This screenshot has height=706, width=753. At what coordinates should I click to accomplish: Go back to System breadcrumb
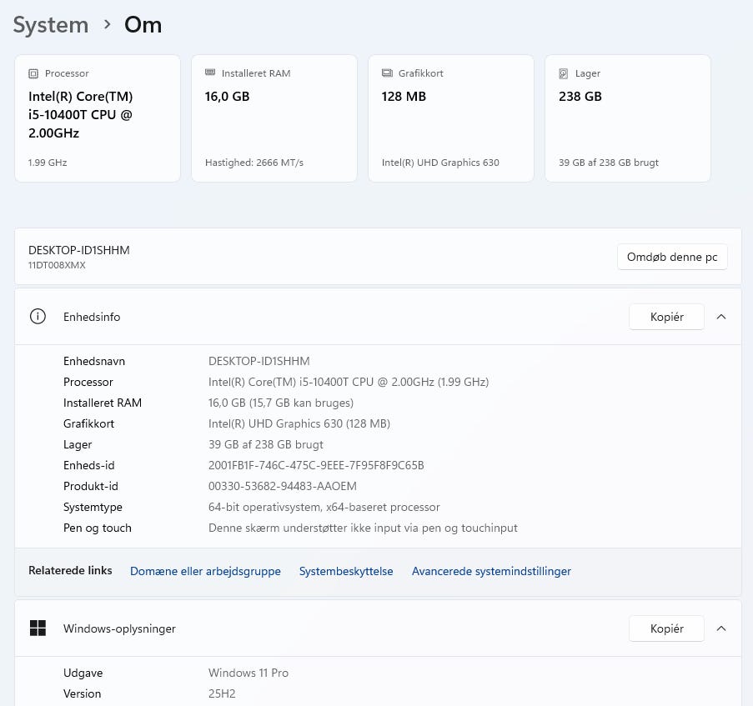pyautogui.click(x=51, y=24)
